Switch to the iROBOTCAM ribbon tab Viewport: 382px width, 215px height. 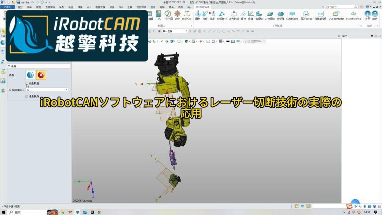pyautogui.click(x=202, y=7)
